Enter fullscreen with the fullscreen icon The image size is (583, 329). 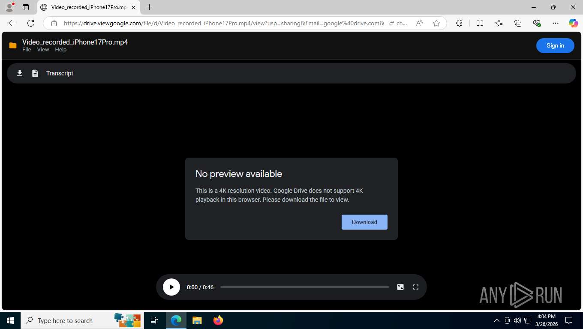(416, 287)
